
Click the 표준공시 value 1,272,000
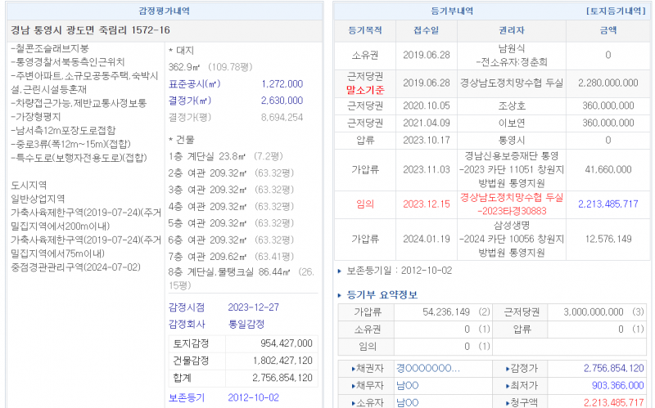point(282,84)
